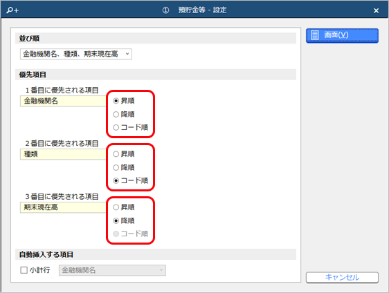Viewport: 389px width, 293px height.
Task: Click the magnifier plus zoom icon
Action: point(12,10)
